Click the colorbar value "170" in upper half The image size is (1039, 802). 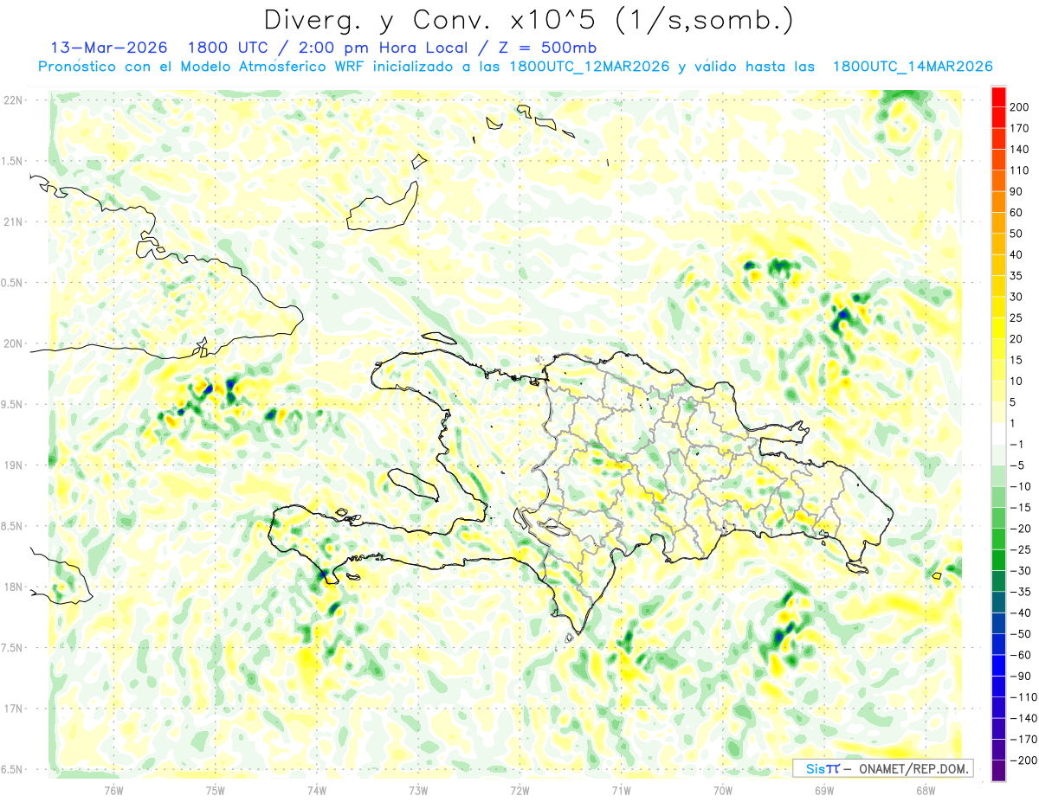coord(1019,128)
